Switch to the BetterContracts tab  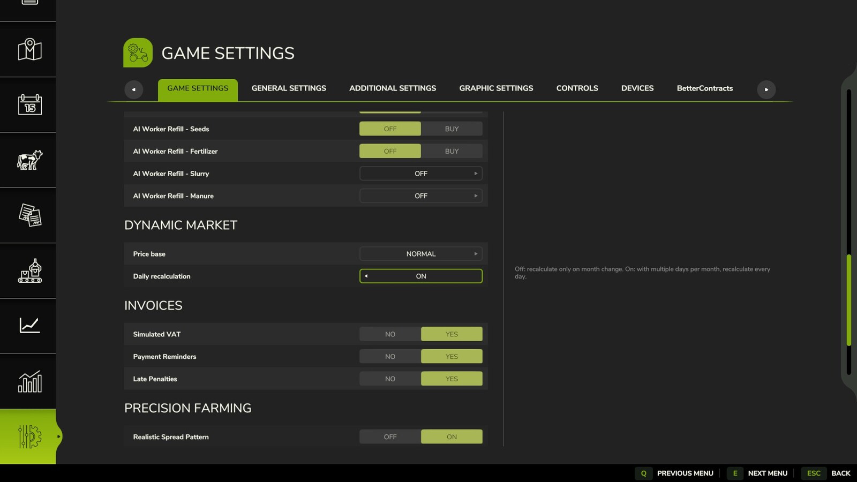coord(704,88)
